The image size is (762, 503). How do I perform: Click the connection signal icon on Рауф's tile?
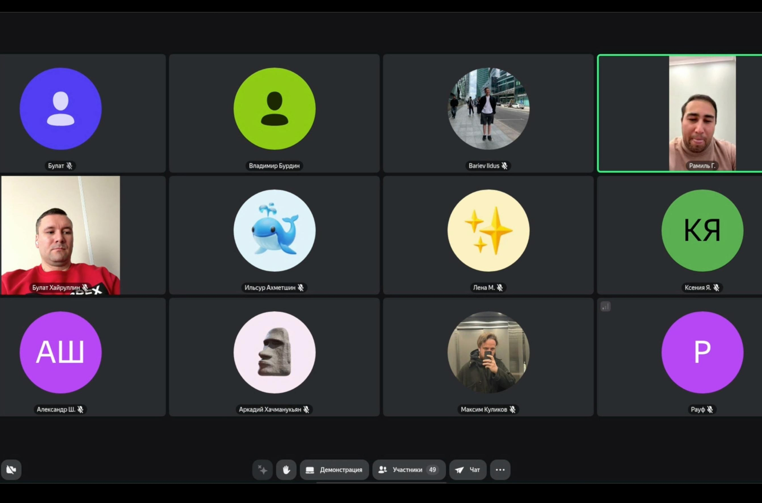pyautogui.click(x=605, y=307)
